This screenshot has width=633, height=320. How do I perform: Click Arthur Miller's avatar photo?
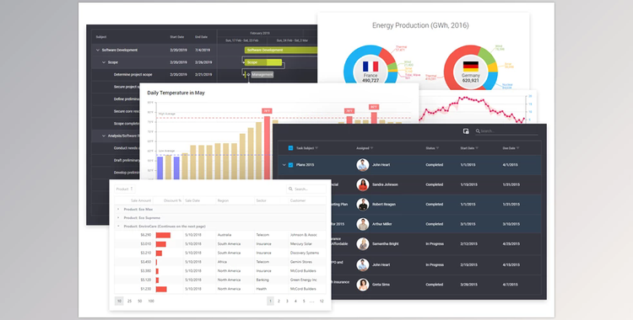[363, 224]
